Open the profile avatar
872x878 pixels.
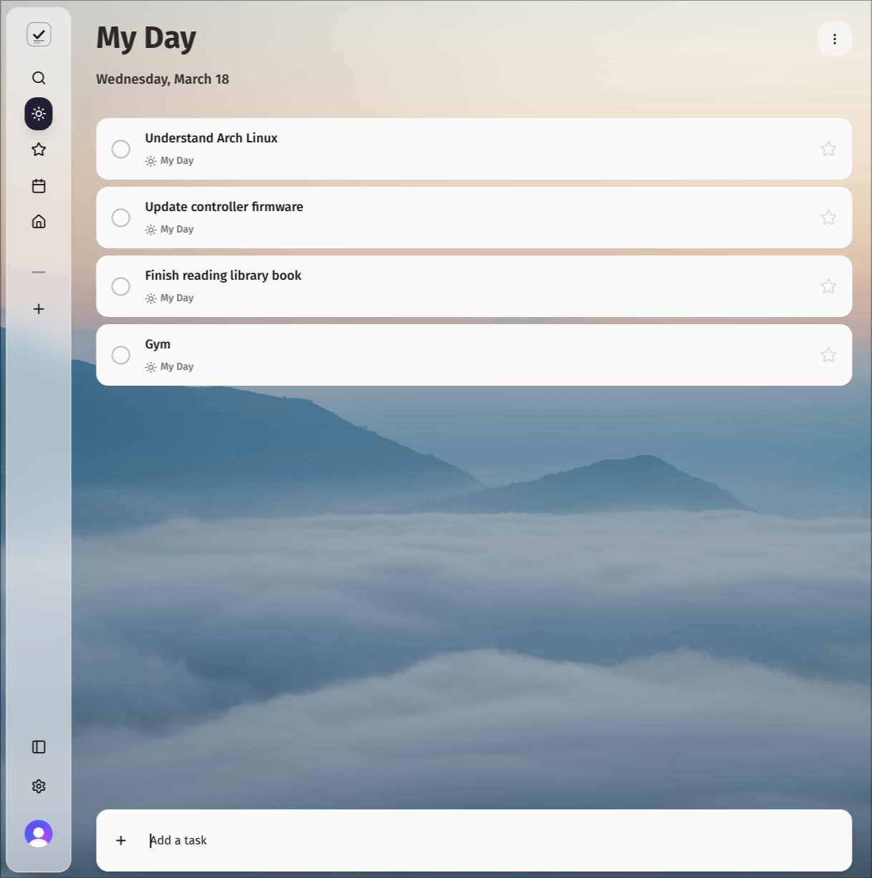click(x=39, y=833)
